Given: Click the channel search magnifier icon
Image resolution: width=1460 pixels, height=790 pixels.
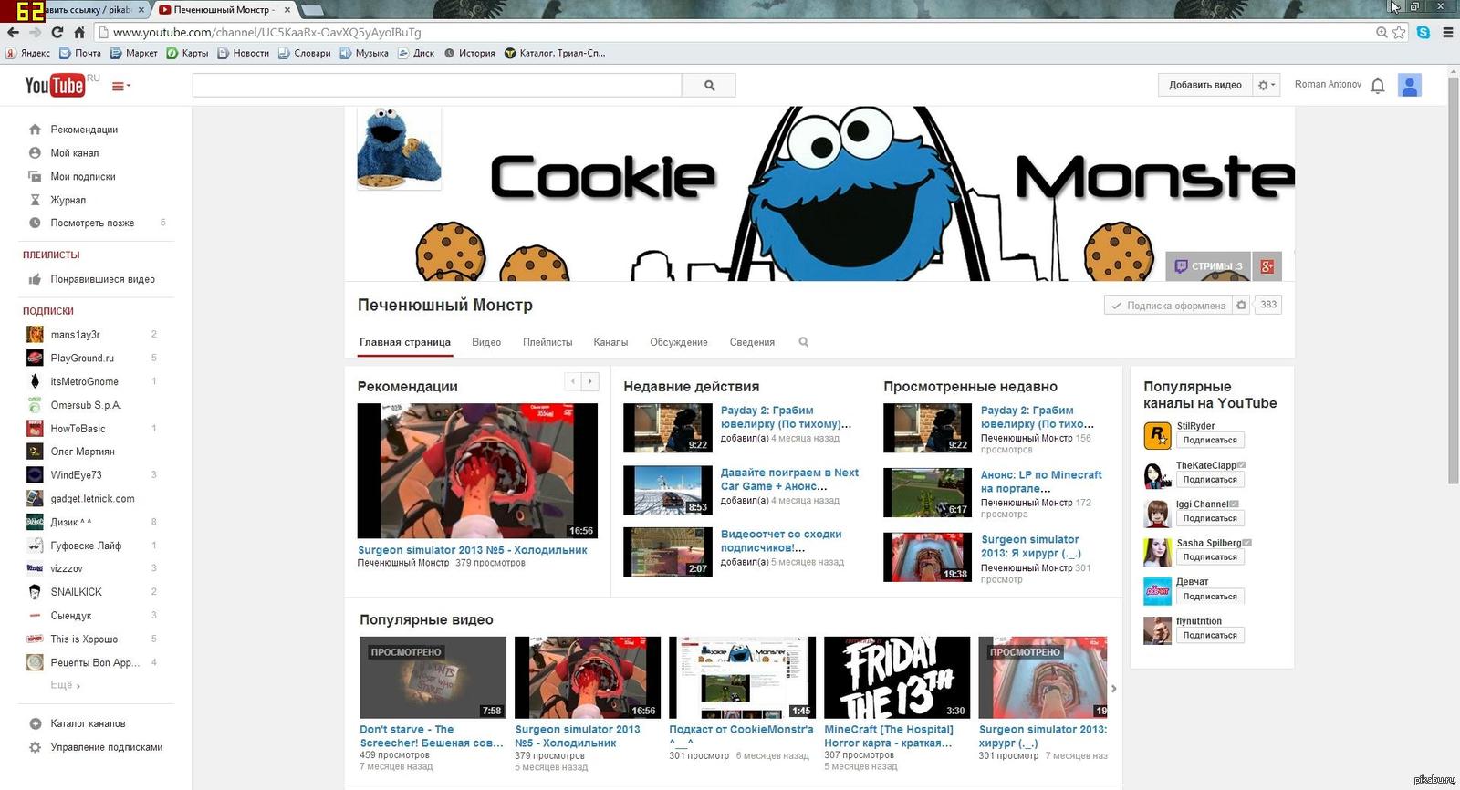Looking at the screenshot, I should pyautogui.click(x=804, y=342).
